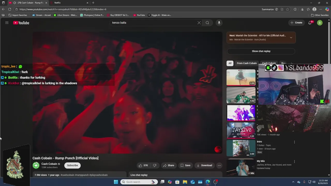Open YouTube notifications bell

click(x=310, y=23)
